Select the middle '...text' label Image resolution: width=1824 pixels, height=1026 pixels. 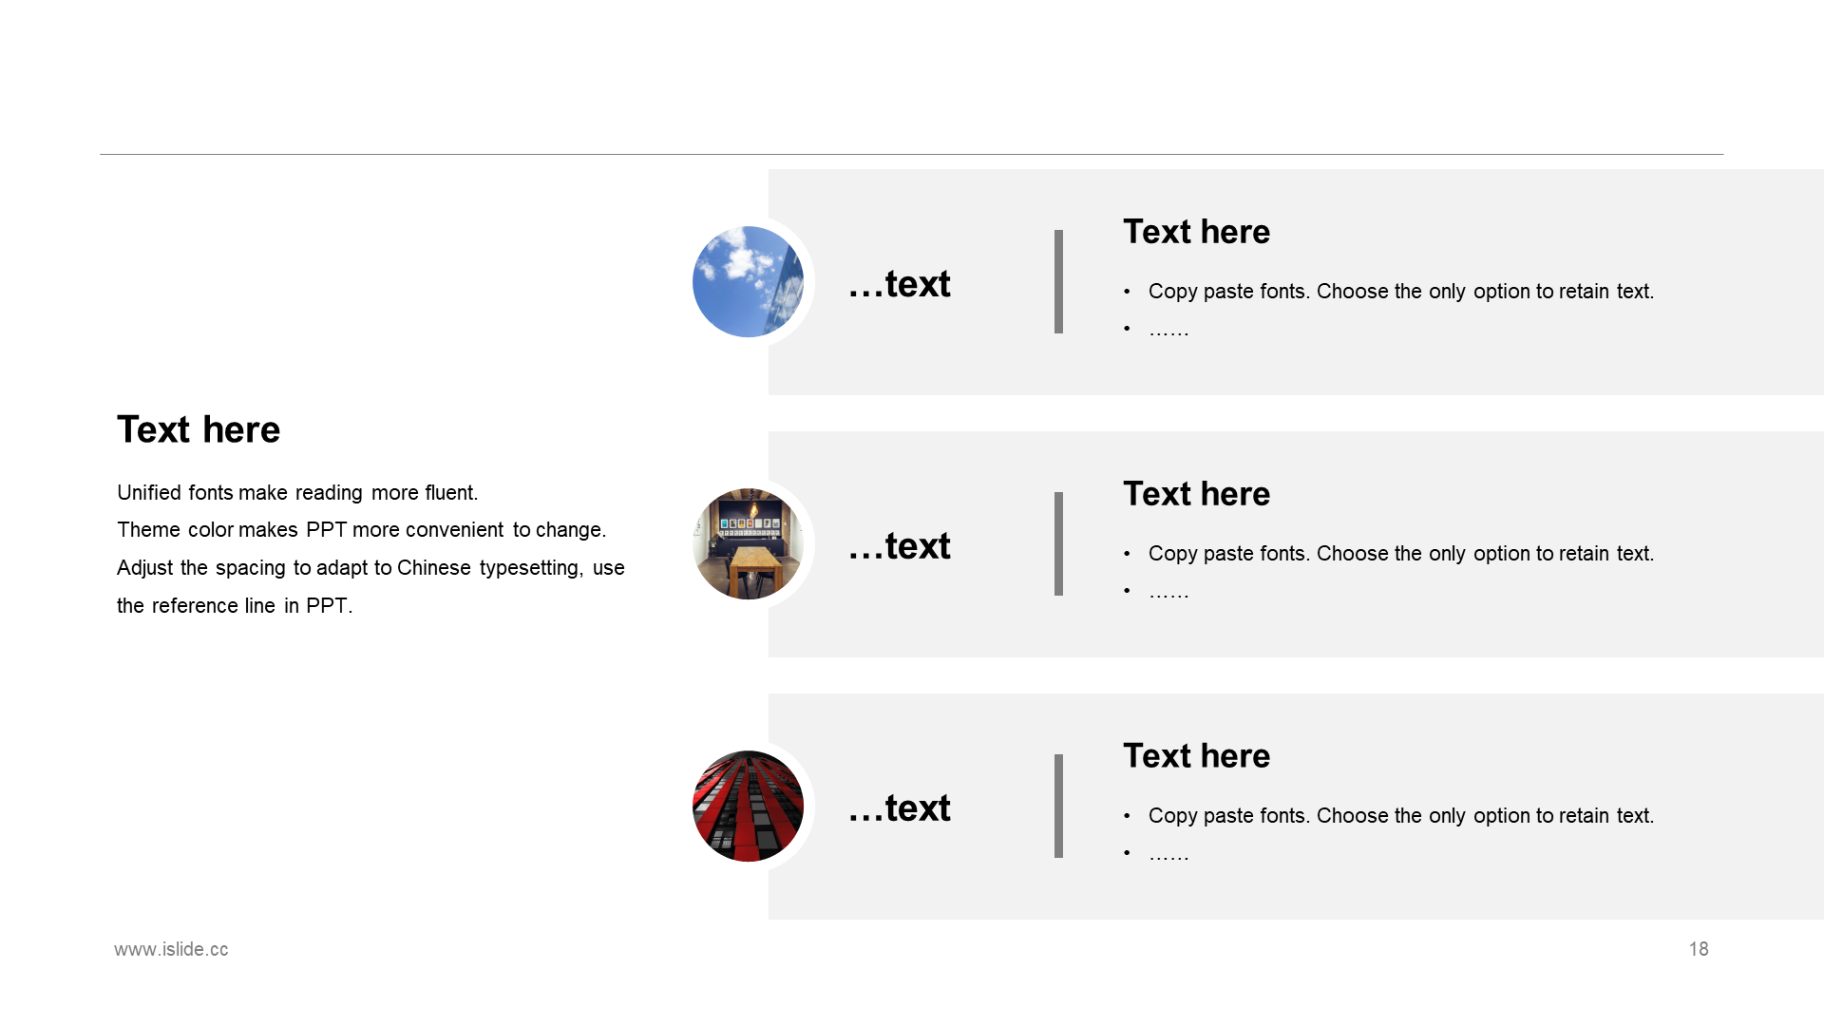[x=899, y=545]
